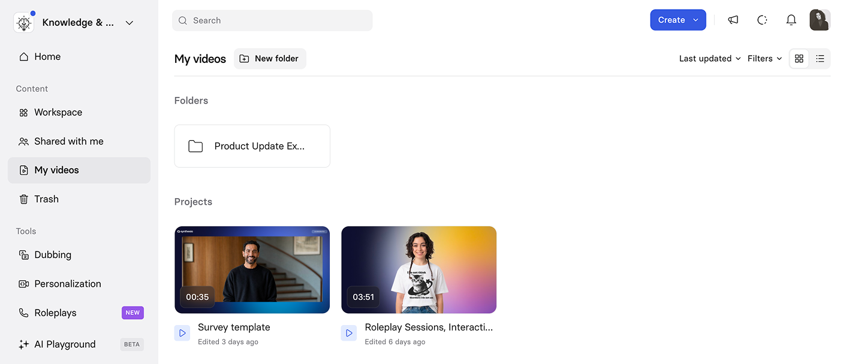This screenshot has height=364, width=846.
Task: Open Trash in sidebar
Action: click(79, 199)
